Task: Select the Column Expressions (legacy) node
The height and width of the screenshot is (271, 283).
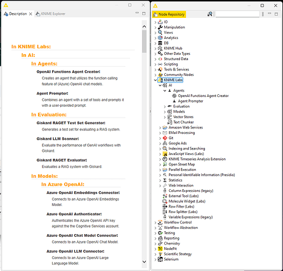Action: tap(188, 191)
